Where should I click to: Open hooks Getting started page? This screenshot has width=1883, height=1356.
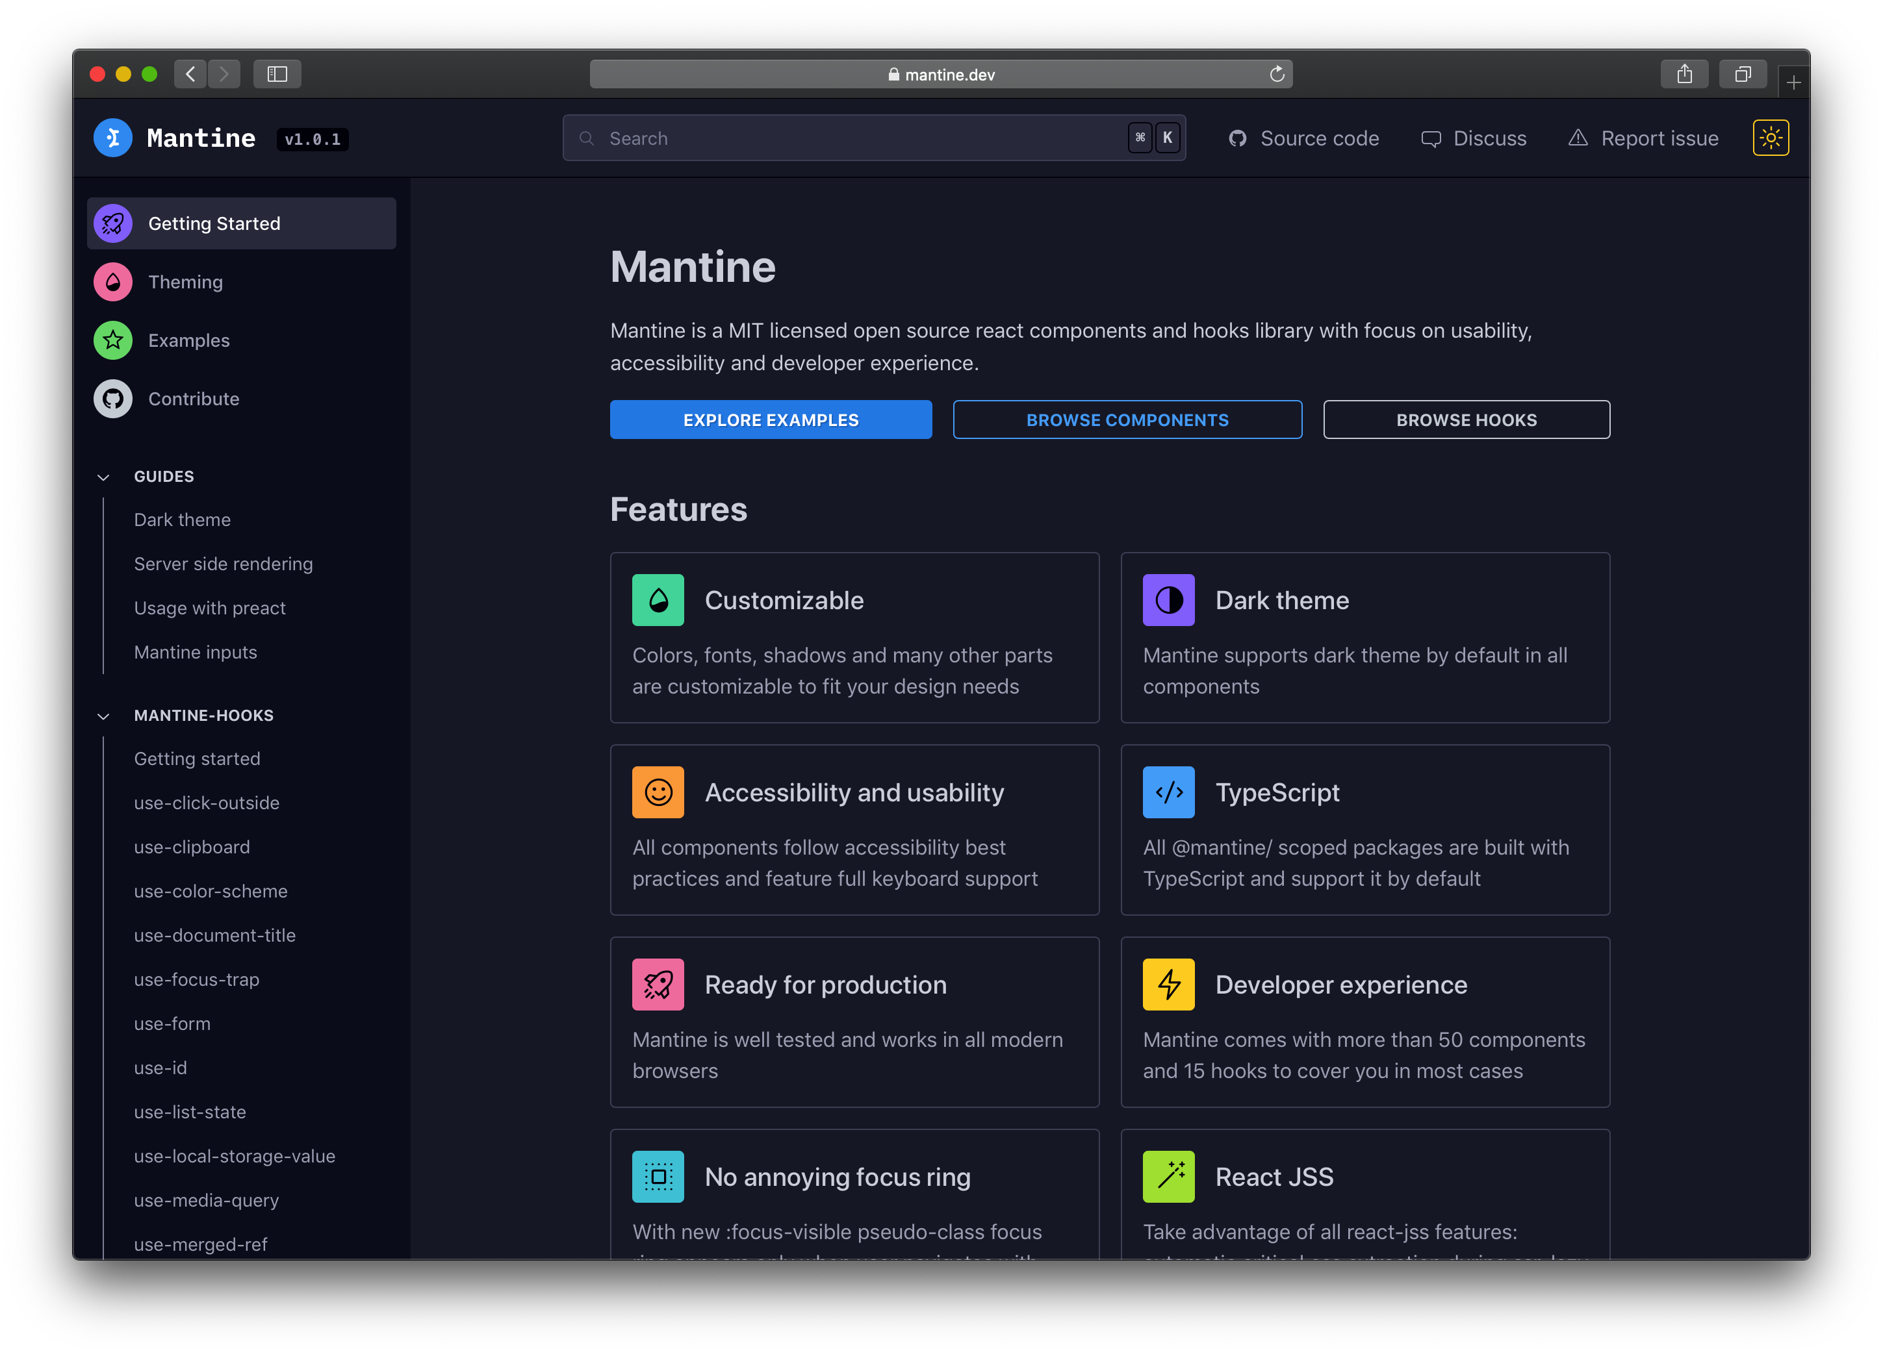[x=198, y=759]
